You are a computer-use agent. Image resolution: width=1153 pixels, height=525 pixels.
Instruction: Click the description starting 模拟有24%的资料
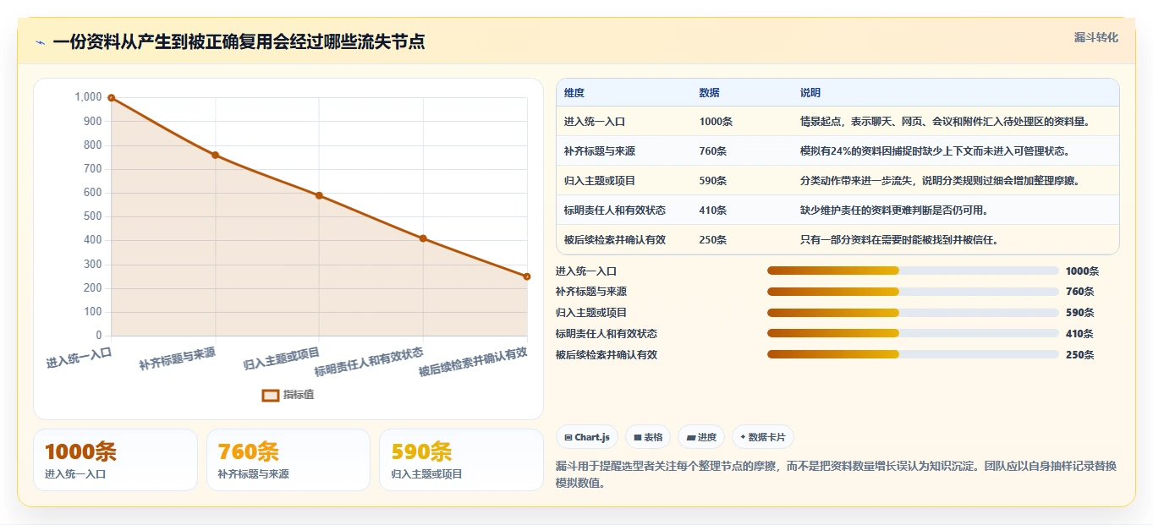click(935, 151)
